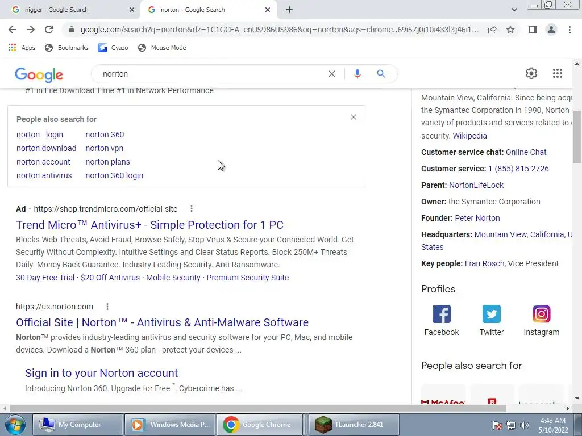Screen dimensions: 582x436
Task: Open the $20 Off Antivirus sitelink
Action: coord(110,278)
